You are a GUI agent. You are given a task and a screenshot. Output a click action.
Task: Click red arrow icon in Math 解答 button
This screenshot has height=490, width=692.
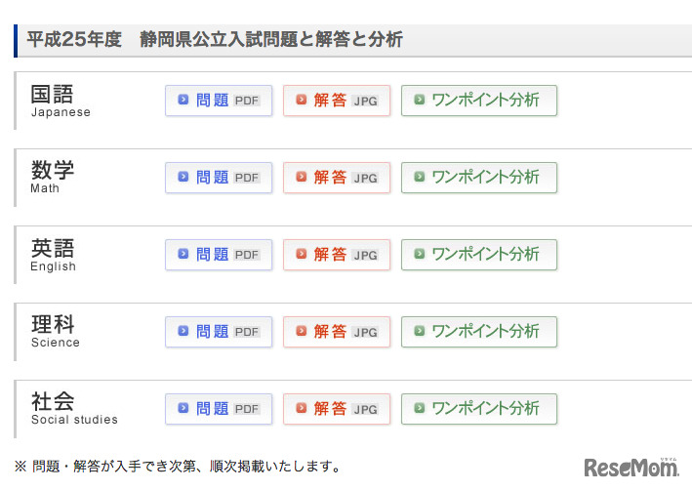[301, 178]
